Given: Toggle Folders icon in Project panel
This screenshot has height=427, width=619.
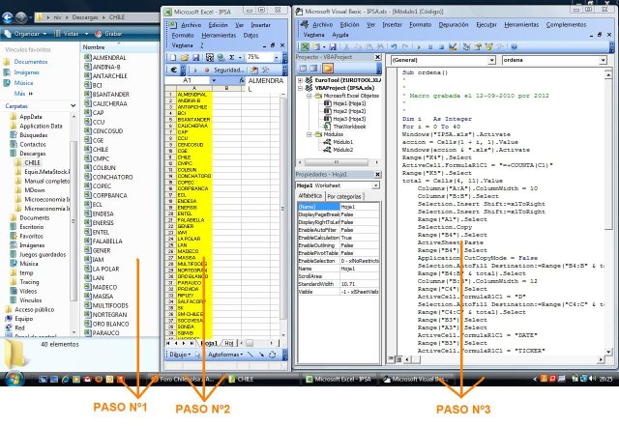Looking at the screenshot, I should 327,69.
